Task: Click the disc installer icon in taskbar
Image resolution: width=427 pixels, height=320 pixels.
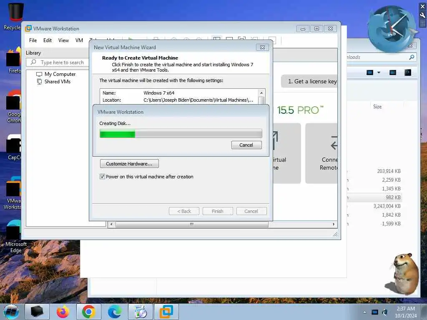Action: (x=141, y=312)
